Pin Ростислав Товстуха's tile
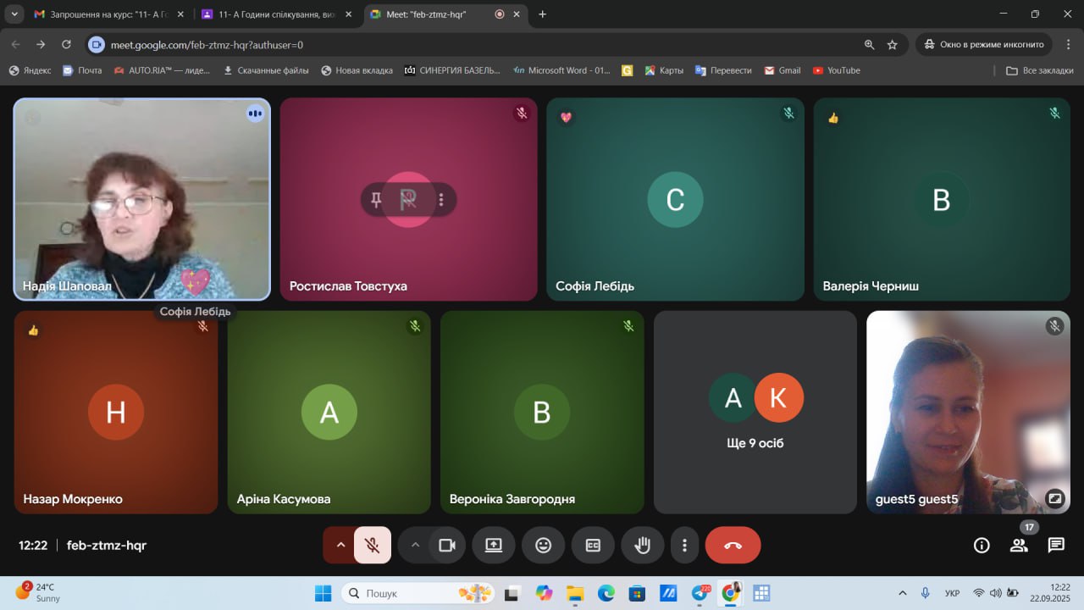The height and width of the screenshot is (610, 1084). 376,200
